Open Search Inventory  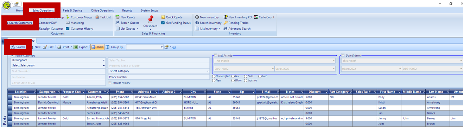pyautogui.click(x=208, y=23)
